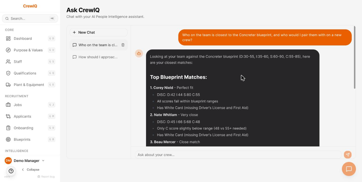The height and width of the screenshot is (182, 362).
Task: Navigate to Purpose & Values
Action: pyautogui.click(x=30, y=50)
